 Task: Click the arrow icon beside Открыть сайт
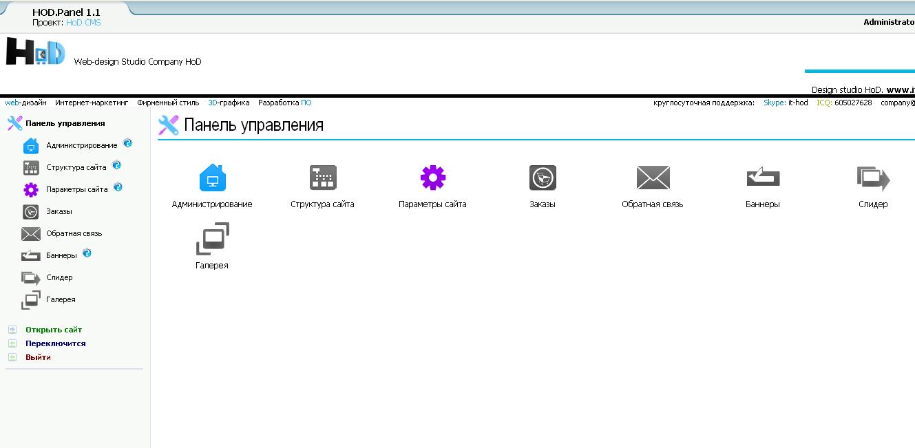(12, 330)
